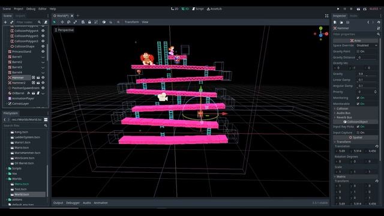384x216 pixels.
Task: Click the list selectable nodes icon in the viewport toolbar
Action: pos(83,22)
